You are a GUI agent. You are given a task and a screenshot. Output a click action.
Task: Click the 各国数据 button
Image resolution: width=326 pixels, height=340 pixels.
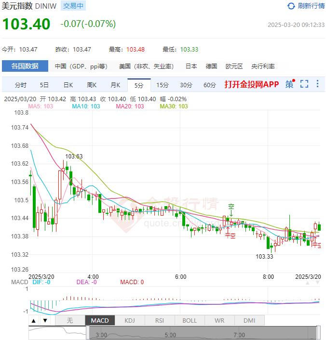[x=25, y=66]
